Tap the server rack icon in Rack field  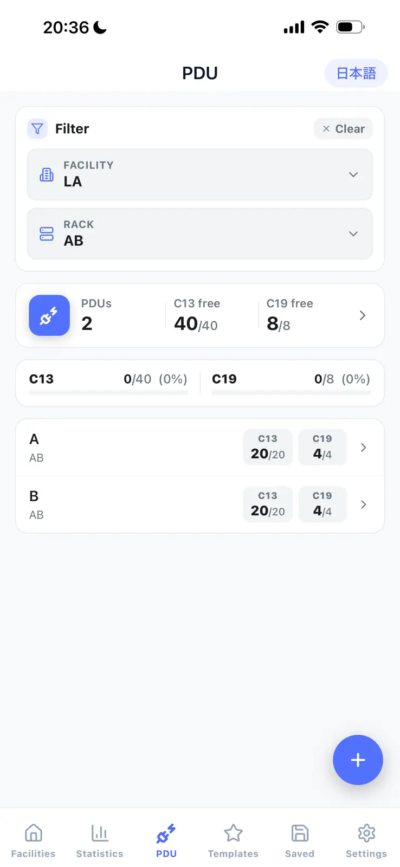pos(47,234)
